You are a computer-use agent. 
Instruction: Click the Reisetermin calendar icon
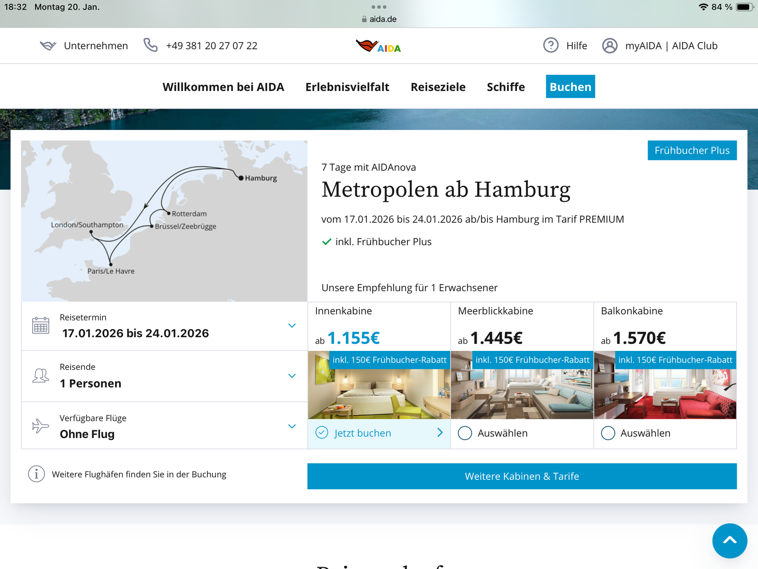(41, 325)
